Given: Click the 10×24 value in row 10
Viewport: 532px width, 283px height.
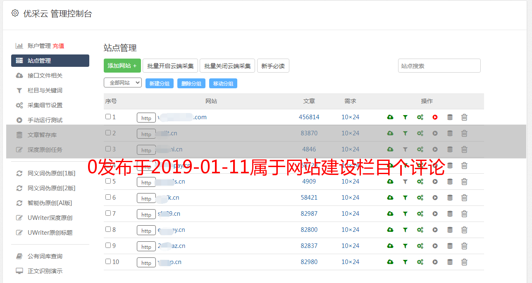Looking at the screenshot, I should click(x=351, y=262).
